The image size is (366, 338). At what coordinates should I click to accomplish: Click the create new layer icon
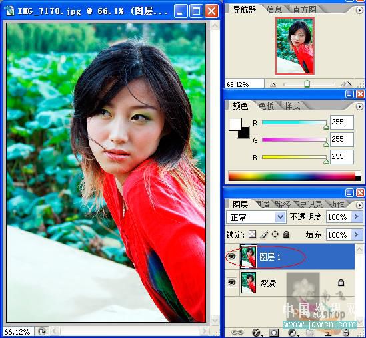coord(328,333)
